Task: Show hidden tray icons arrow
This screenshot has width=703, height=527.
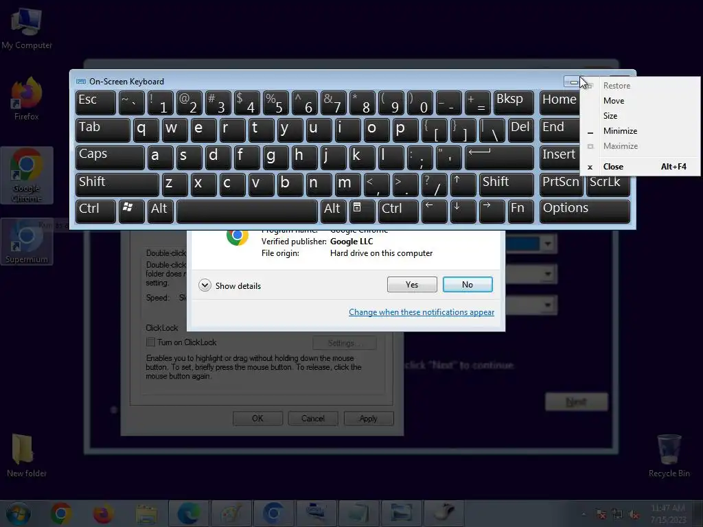Action: (584, 515)
